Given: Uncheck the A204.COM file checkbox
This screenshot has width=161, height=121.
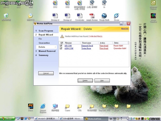Looking at the screenshot, I should tap(61, 48).
